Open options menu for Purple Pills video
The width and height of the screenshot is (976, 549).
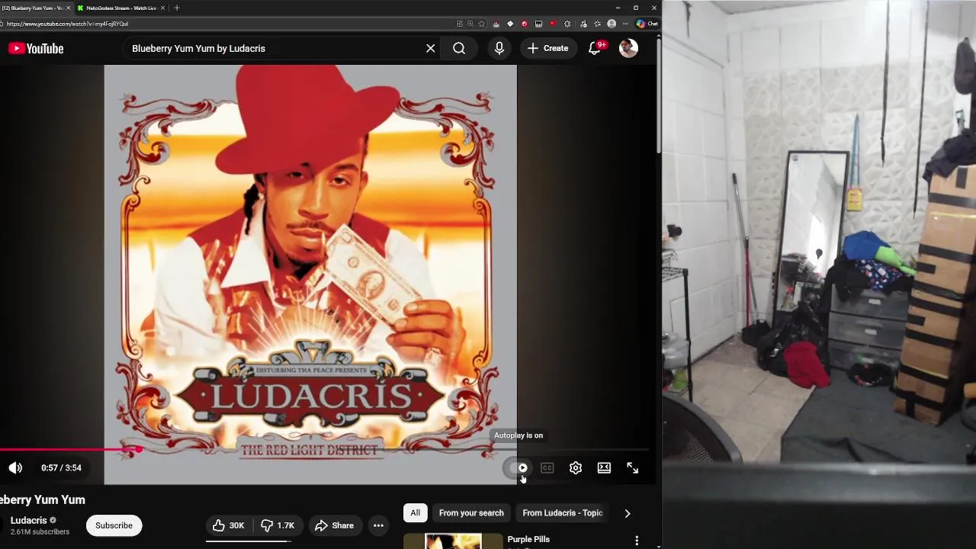637,541
